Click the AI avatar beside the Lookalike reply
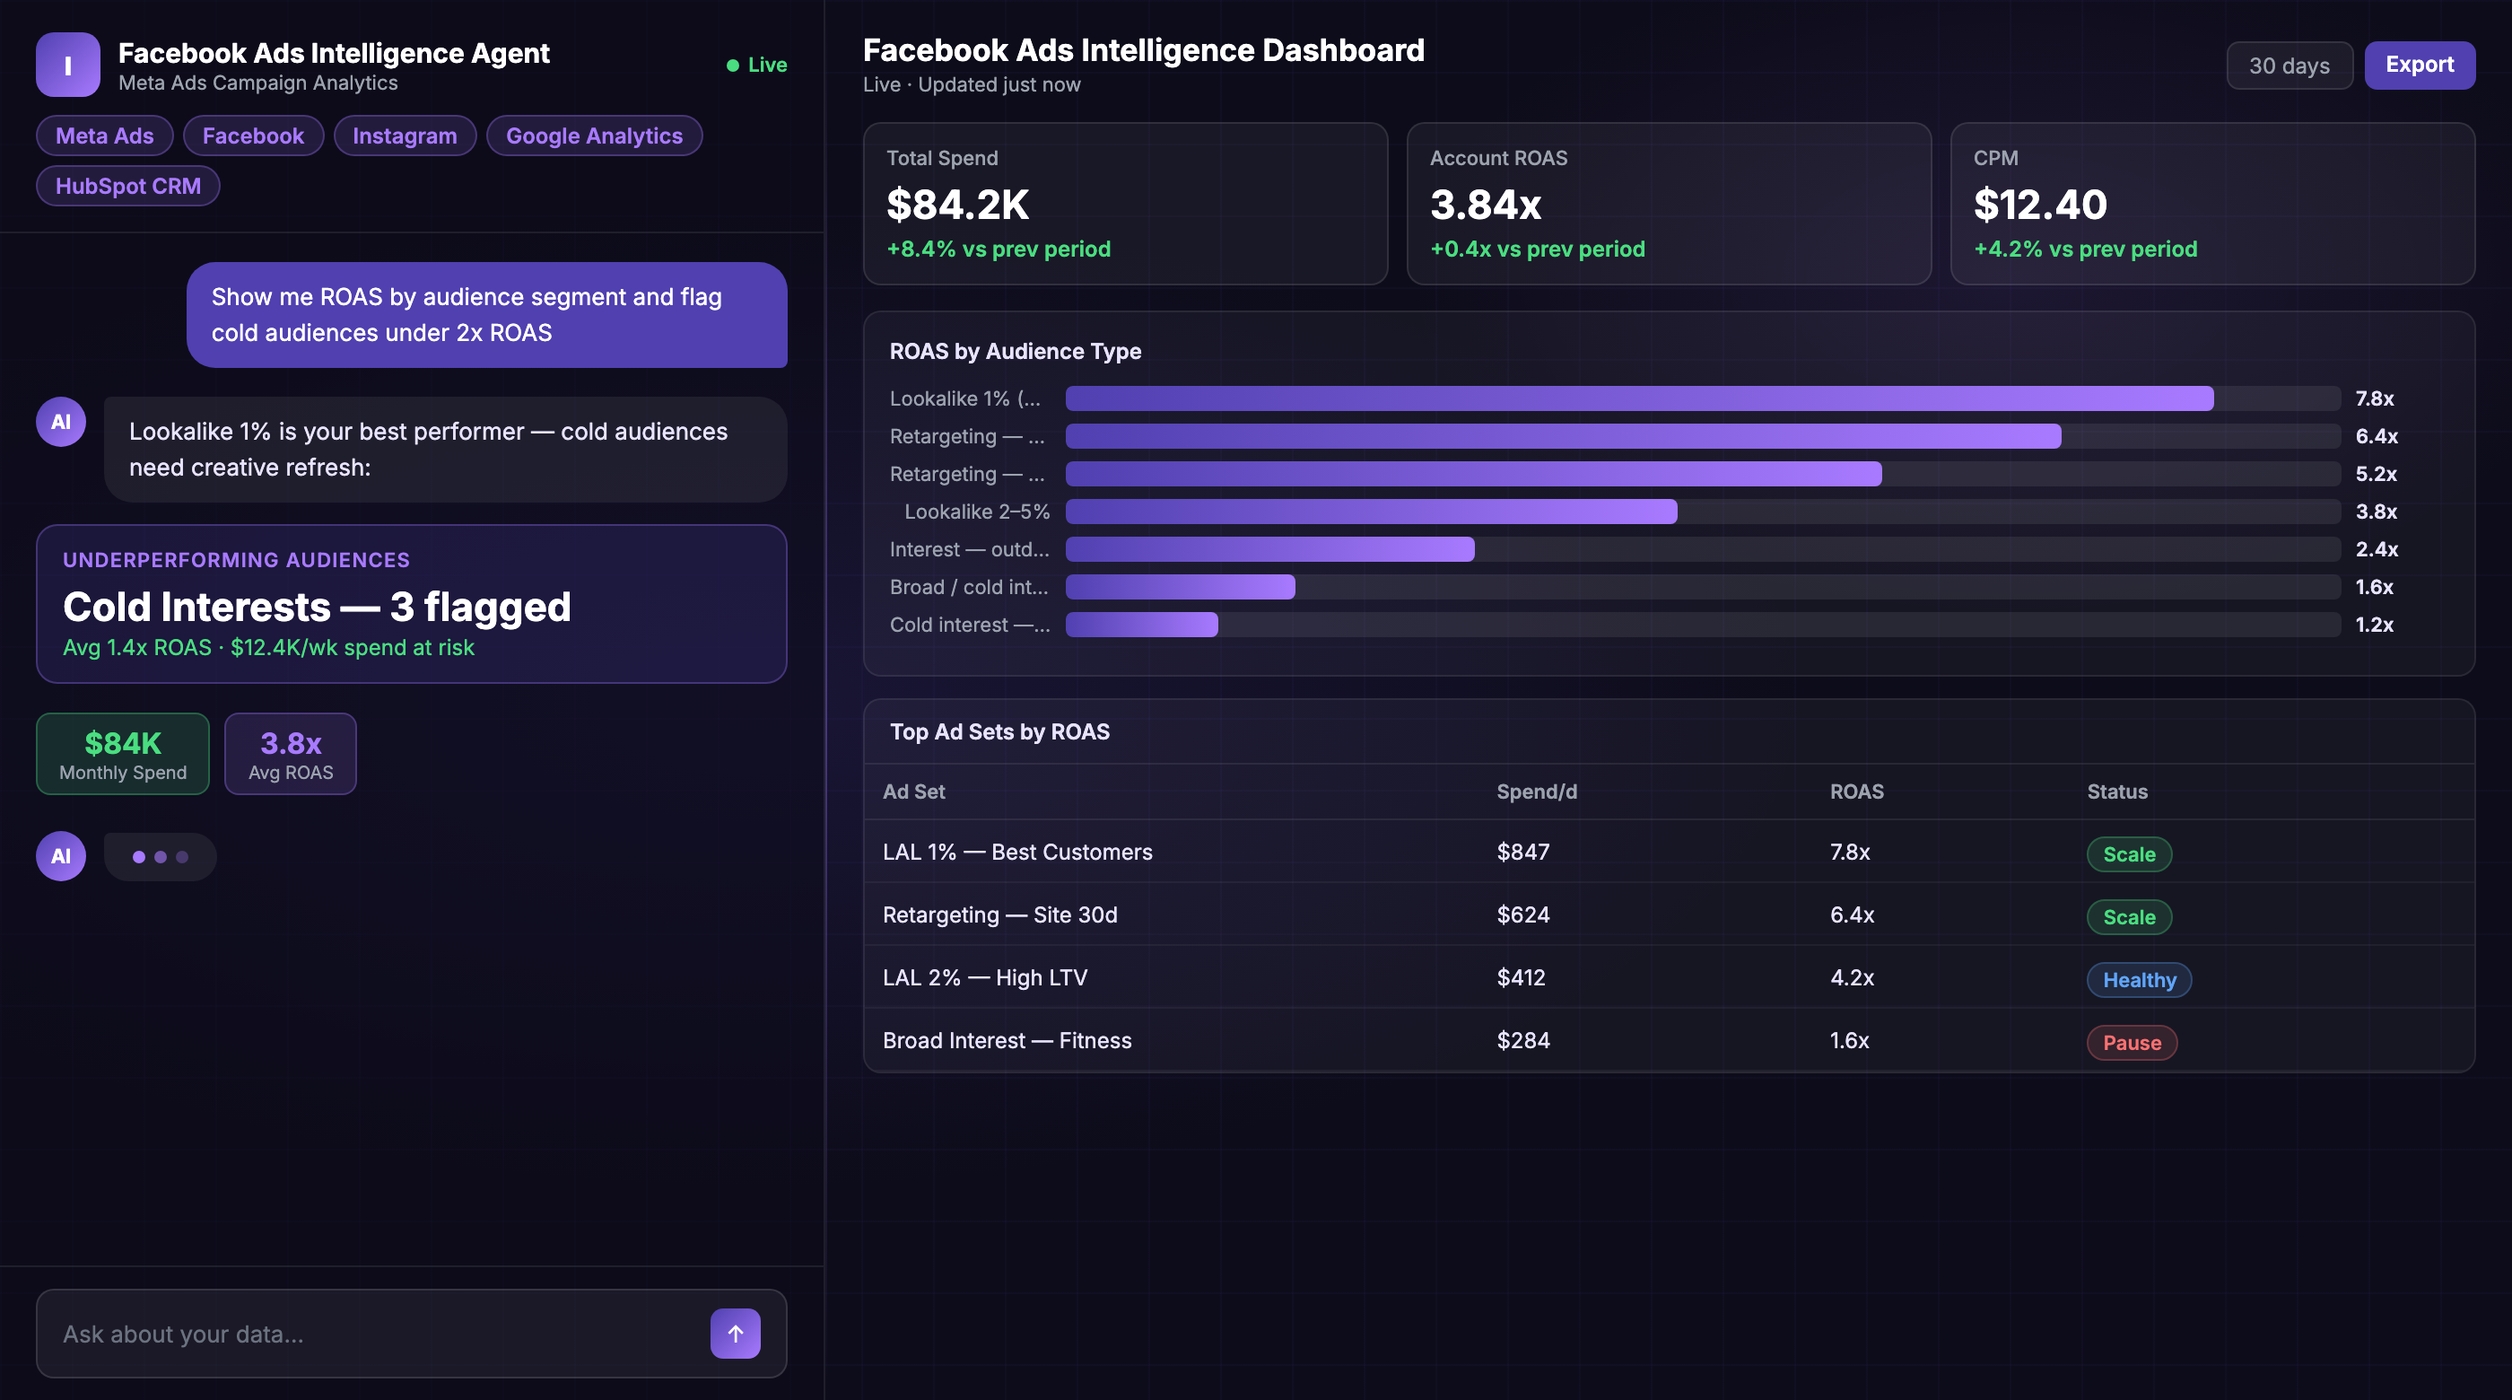 60,422
